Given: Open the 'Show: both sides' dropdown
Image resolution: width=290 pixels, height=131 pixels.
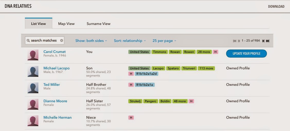Looking at the screenshot, I should pos(91,41).
